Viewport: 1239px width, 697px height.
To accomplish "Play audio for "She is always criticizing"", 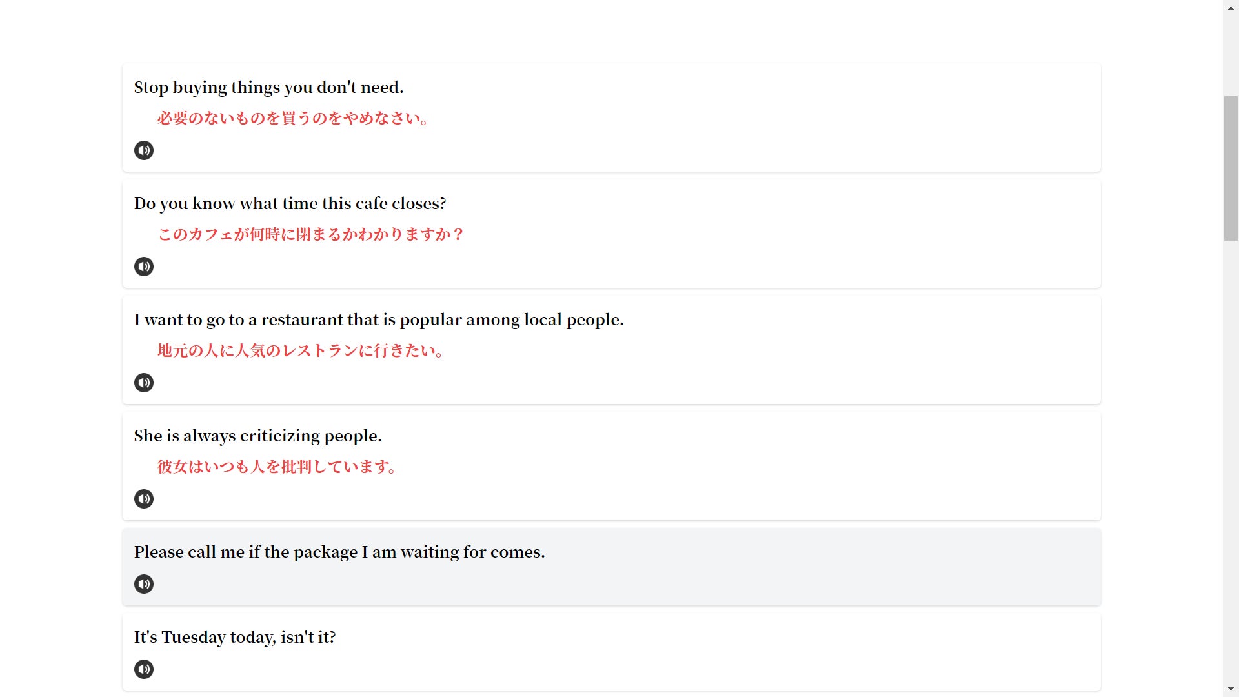I will tap(143, 499).
